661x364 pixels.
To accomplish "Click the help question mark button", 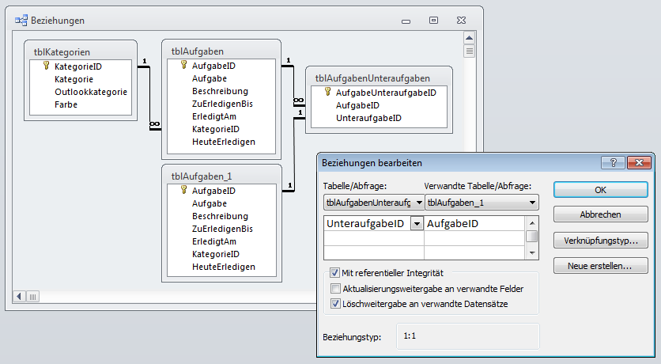I will click(x=612, y=162).
